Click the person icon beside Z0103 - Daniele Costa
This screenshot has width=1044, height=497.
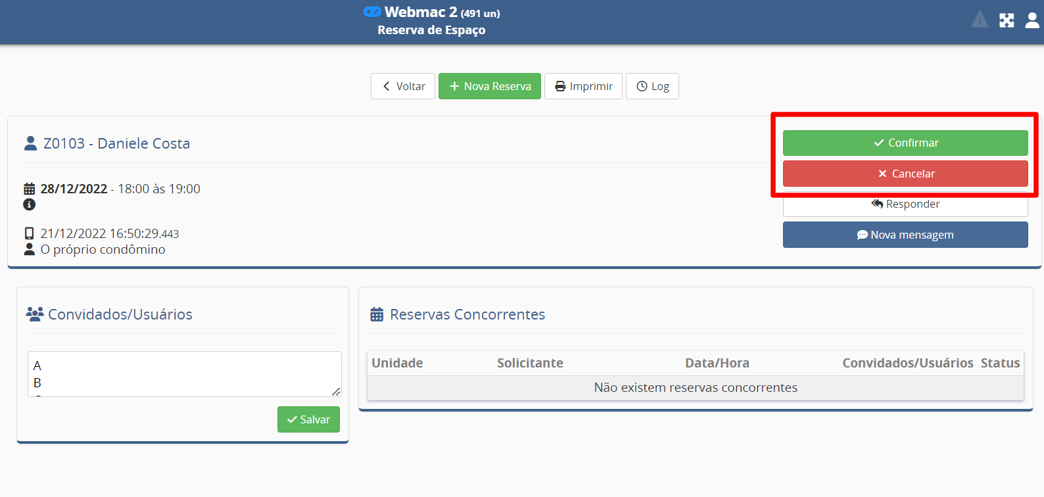(x=30, y=143)
